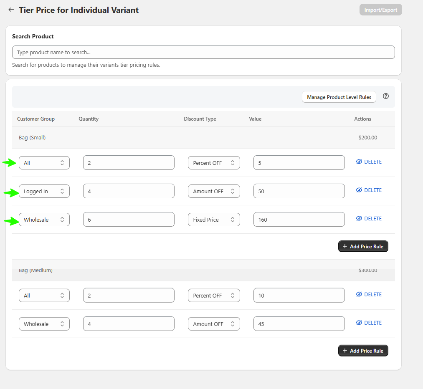
Task: Add Price Rule for Bag (Small)
Action: click(x=363, y=247)
